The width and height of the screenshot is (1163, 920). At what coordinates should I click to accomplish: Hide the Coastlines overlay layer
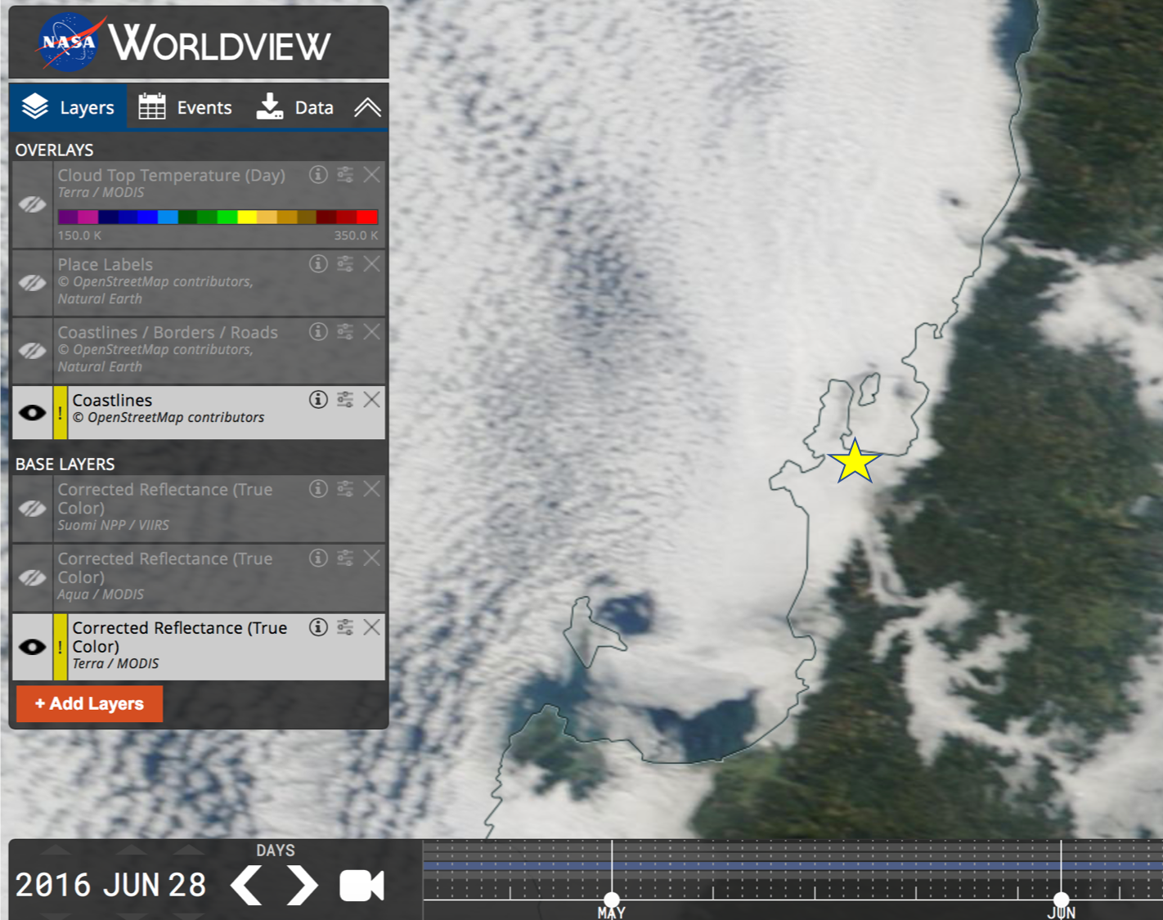33,413
